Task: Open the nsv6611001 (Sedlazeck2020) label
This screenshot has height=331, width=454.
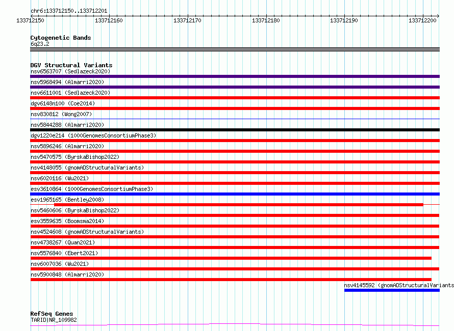Action: click(x=70, y=93)
